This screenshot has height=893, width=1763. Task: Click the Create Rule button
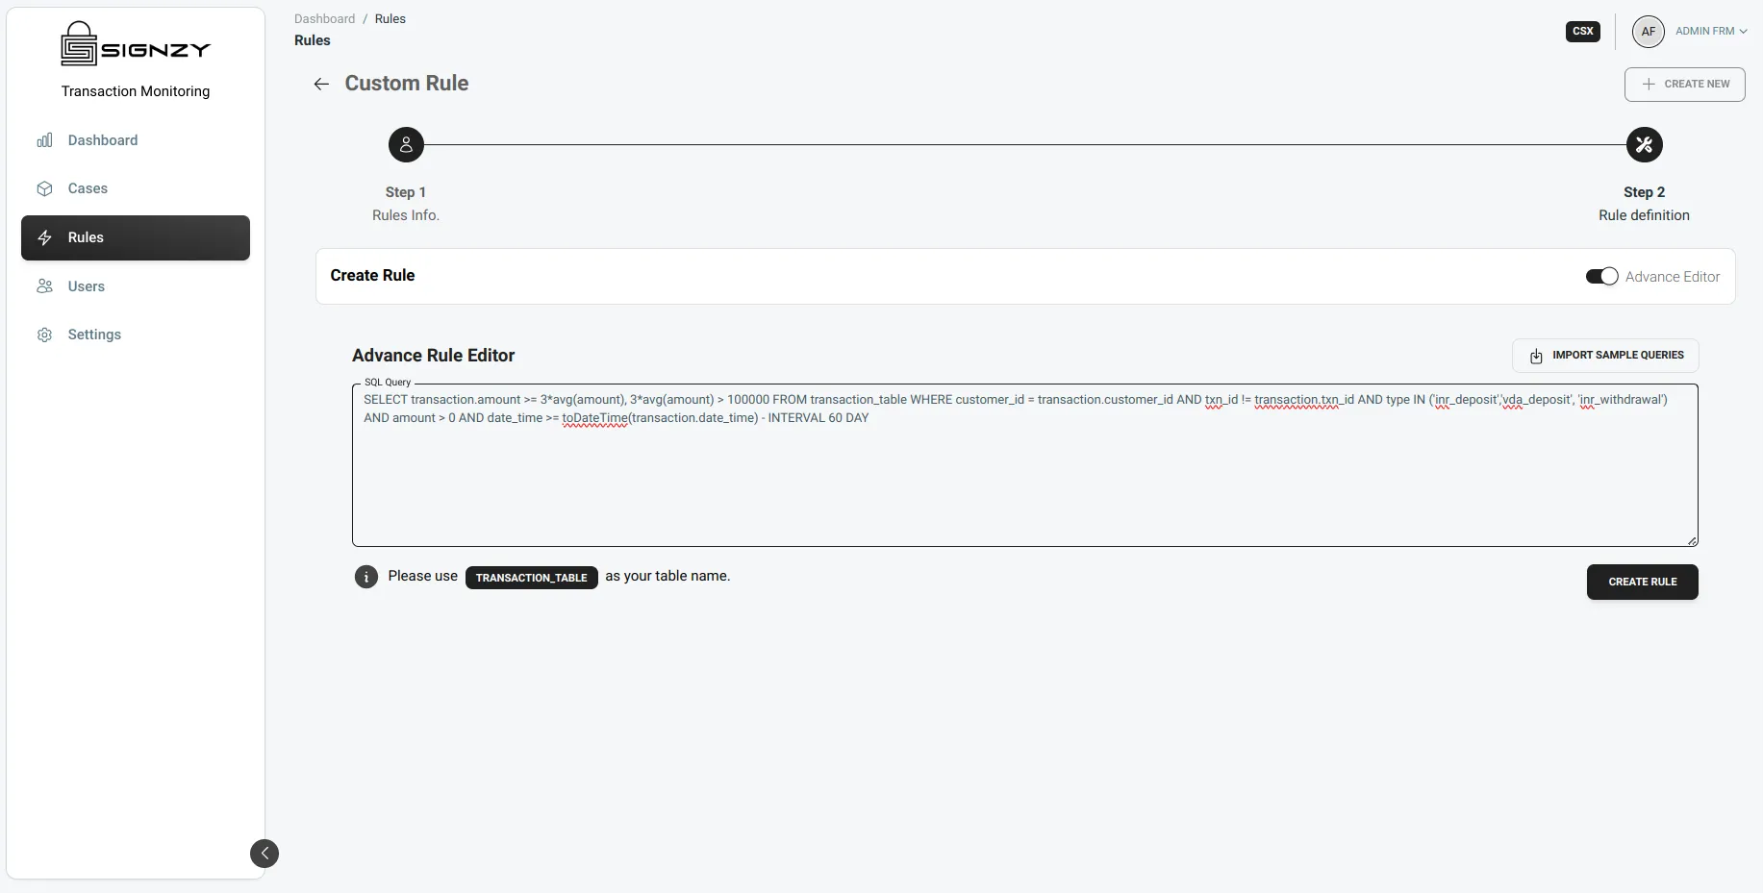point(1642,583)
